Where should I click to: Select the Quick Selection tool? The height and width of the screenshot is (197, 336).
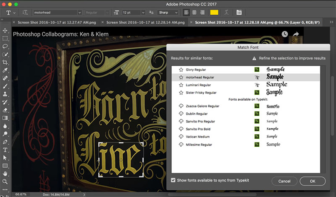5,54
